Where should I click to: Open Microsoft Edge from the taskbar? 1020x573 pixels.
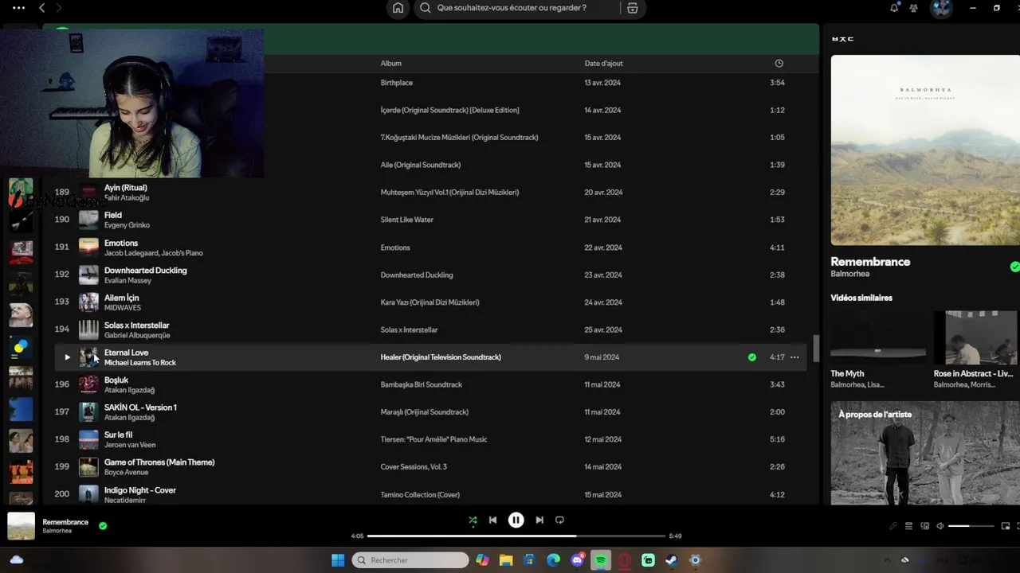click(x=553, y=560)
